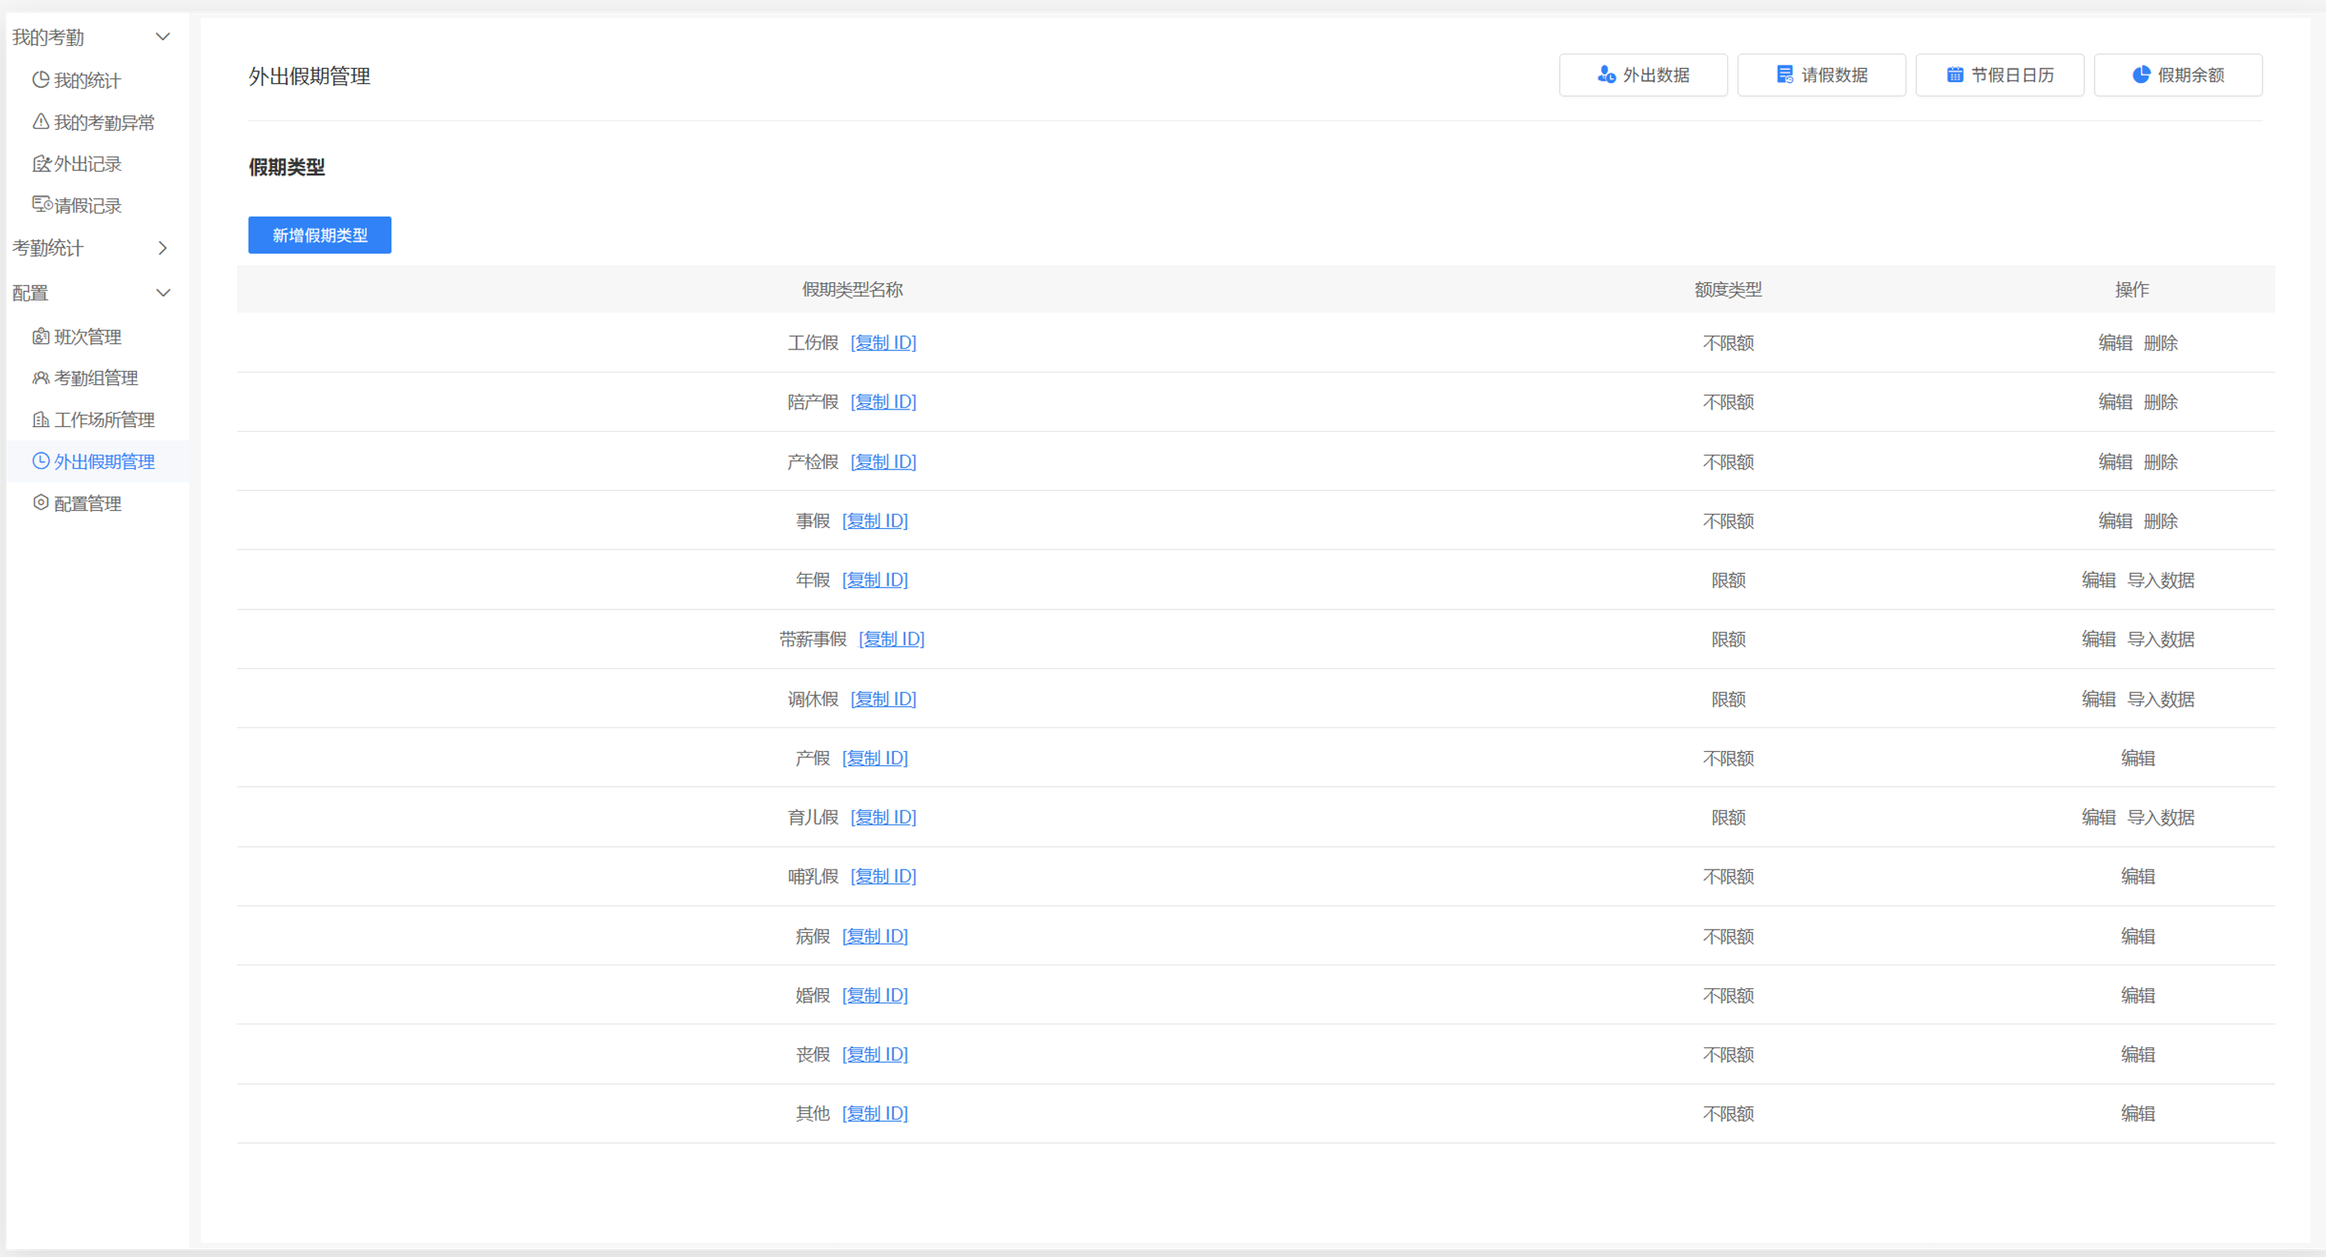
Task: Copy ID for 工伤假 row
Action: click(883, 343)
